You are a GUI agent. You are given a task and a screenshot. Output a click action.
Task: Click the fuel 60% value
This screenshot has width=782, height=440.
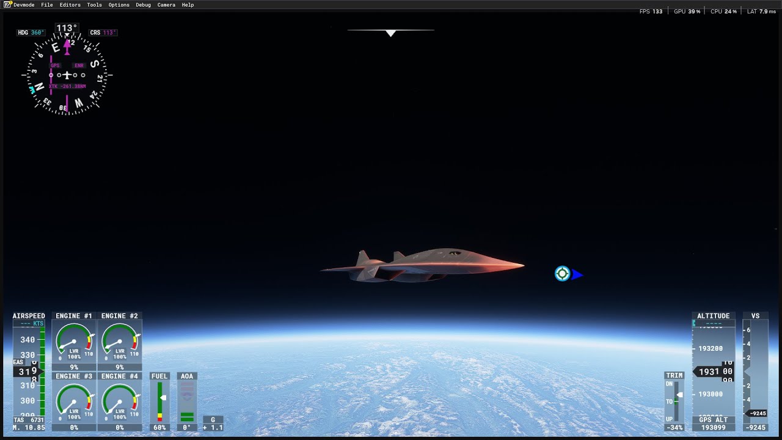159,428
